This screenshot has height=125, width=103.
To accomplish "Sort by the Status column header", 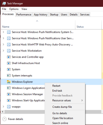I will [x=80, y=27].
